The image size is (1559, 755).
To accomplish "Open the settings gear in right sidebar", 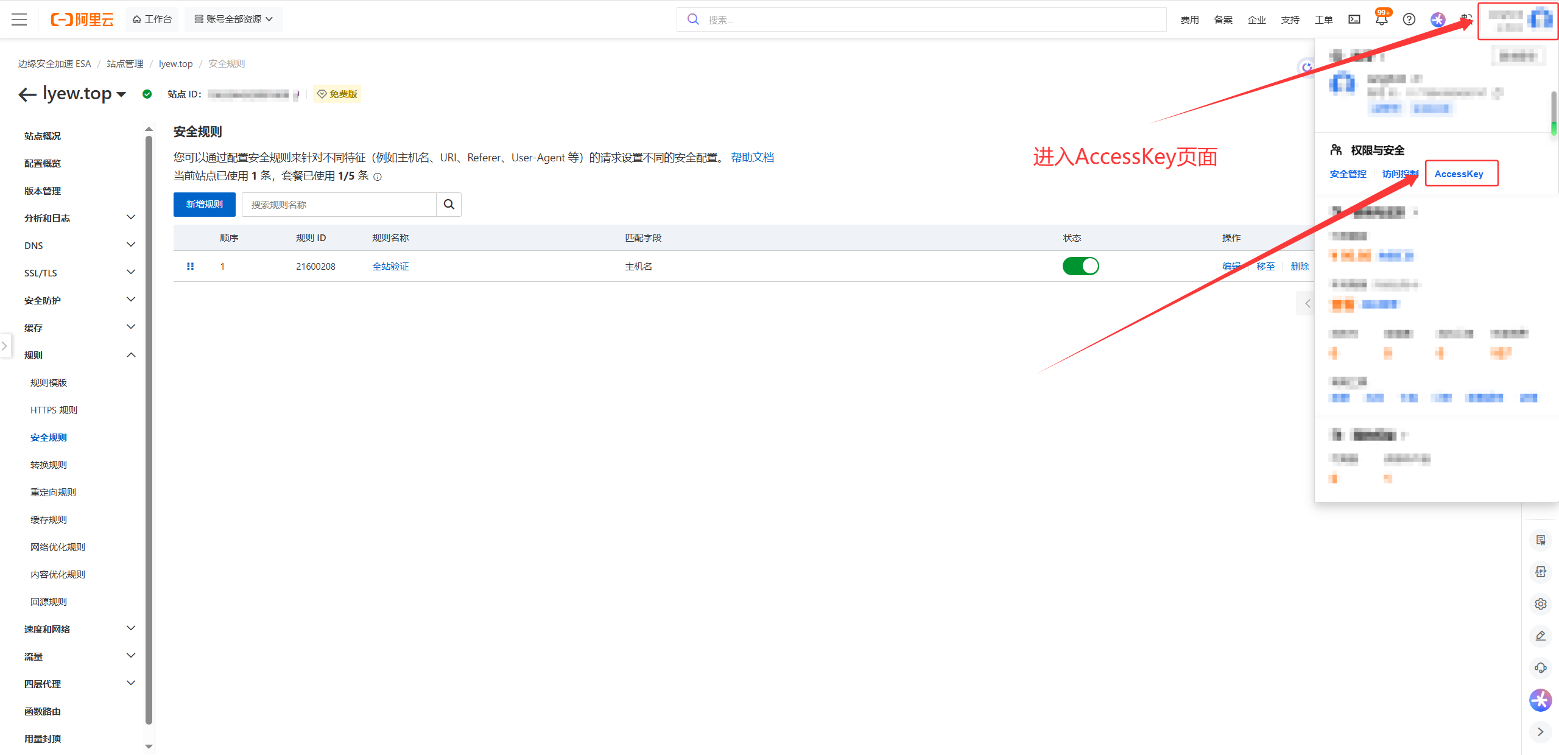I will [x=1540, y=604].
